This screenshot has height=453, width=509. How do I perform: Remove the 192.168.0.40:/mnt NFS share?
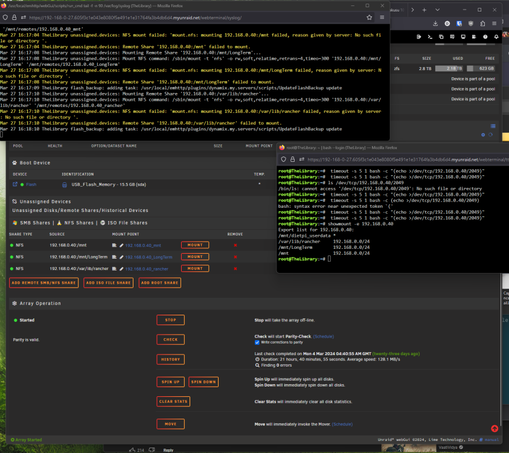point(235,245)
